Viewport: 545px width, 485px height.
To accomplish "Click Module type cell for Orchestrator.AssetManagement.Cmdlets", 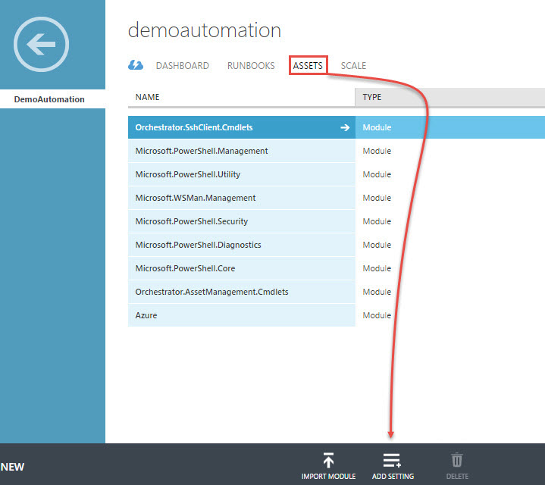I will tap(377, 292).
